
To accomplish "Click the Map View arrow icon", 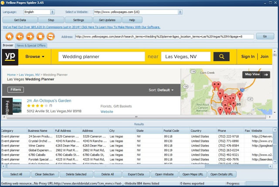I will pyautogui.click(x=266, y=75).
